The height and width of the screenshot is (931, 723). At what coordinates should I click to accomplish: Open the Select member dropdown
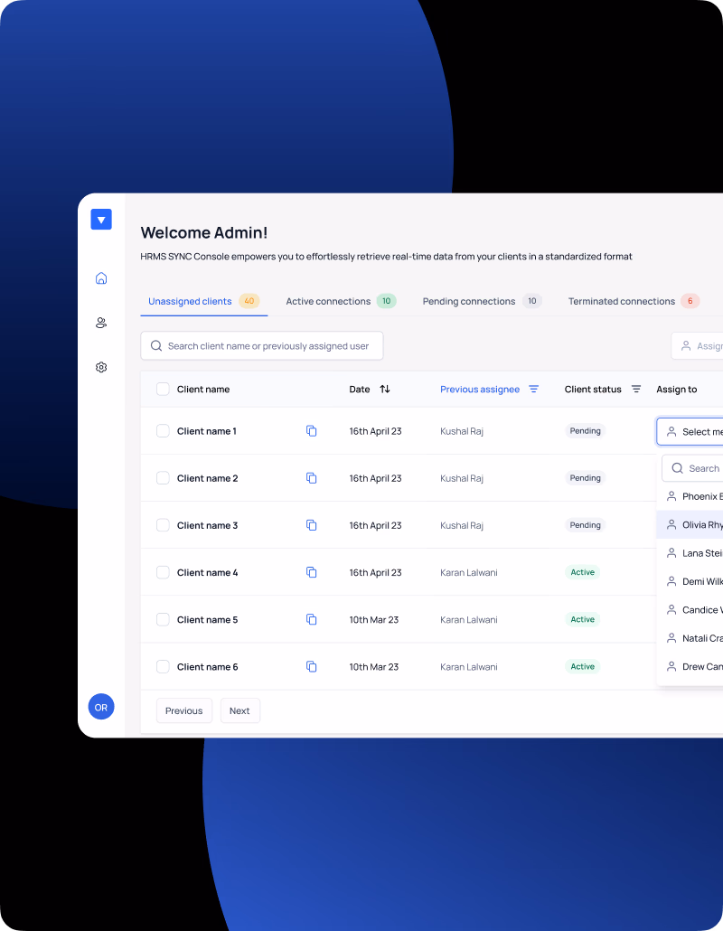point(691,432)
